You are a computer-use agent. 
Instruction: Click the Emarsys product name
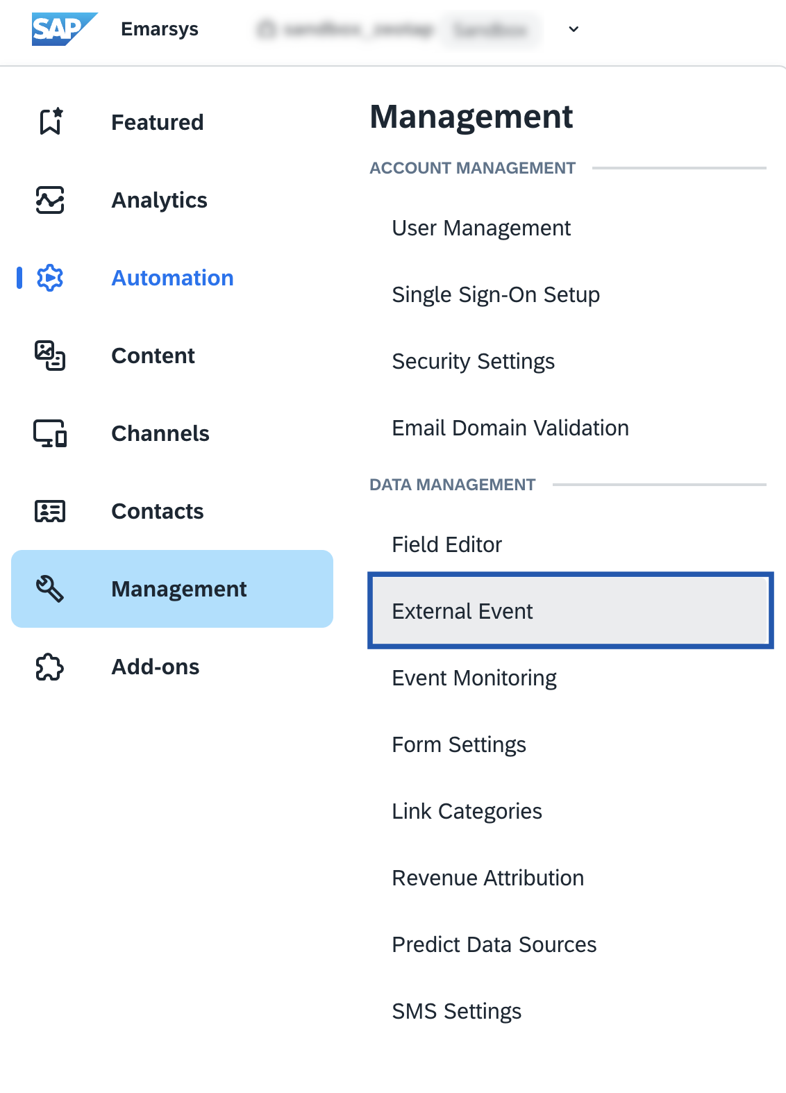coord(160,29)
